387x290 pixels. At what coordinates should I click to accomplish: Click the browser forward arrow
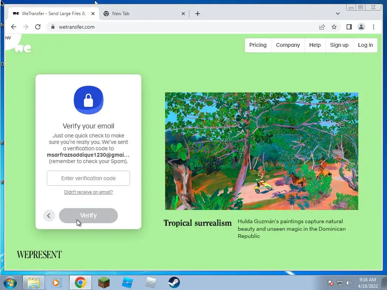26,27
